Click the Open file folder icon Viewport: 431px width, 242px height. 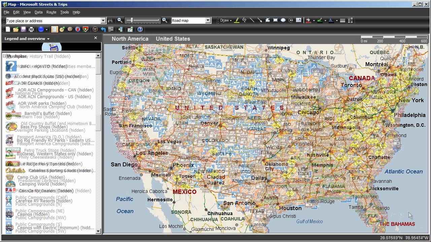pyautogui.click(x=16, y=30)
